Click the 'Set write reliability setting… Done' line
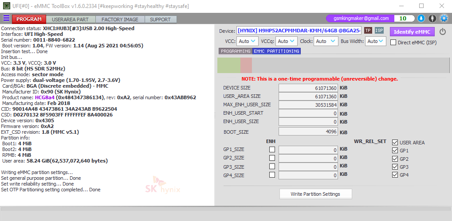Screen dimensions: 452x221 [37, 184]
